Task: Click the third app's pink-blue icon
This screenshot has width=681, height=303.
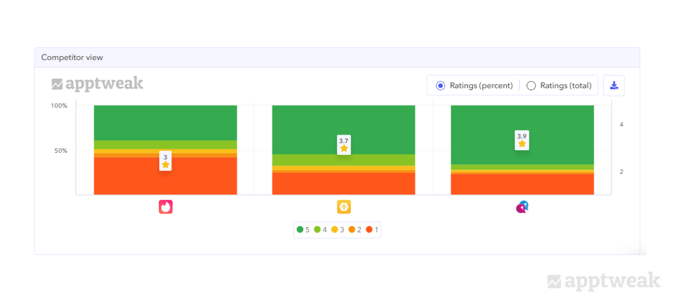Action: point(522,207)
